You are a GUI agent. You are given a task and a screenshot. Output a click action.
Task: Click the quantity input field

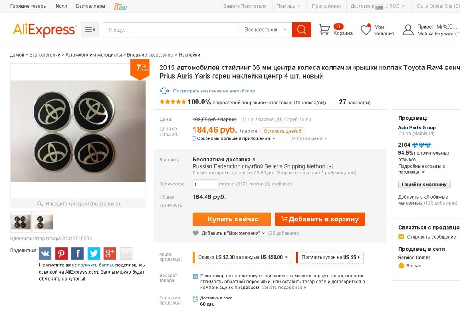click(205, 184)
